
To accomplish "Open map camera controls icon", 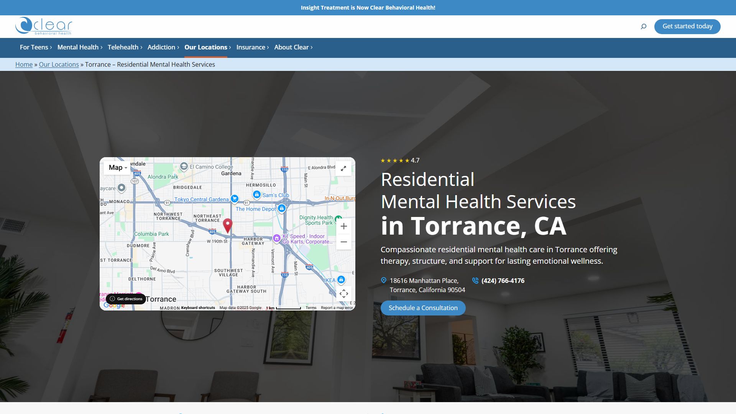I will [x=344, y=294].
